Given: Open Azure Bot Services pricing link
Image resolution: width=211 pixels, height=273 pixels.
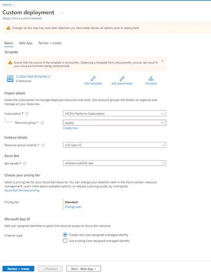Looking at the screenshot, I should tap(22, 191).
